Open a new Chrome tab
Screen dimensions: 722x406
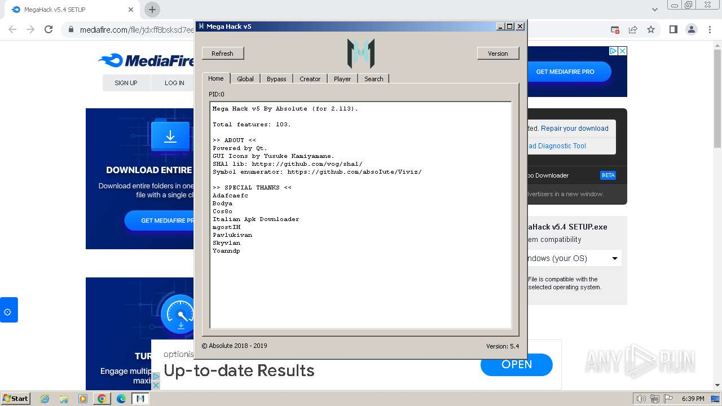click(152, 10)
